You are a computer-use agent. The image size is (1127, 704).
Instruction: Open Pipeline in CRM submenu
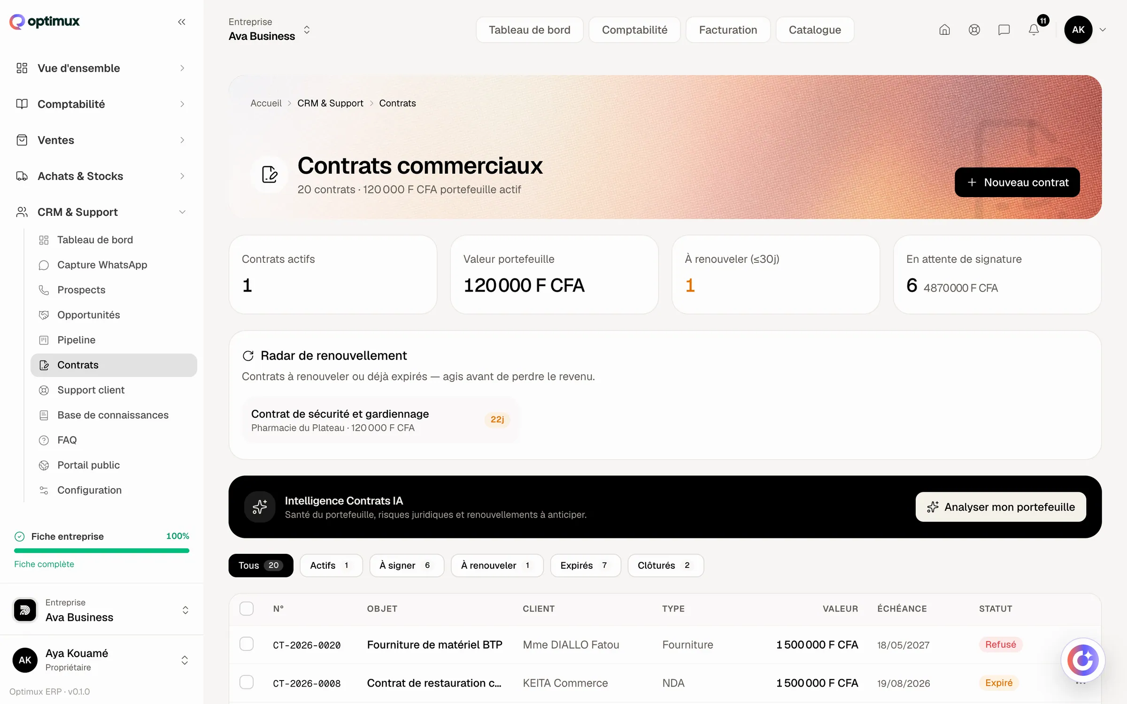(114, 340)
